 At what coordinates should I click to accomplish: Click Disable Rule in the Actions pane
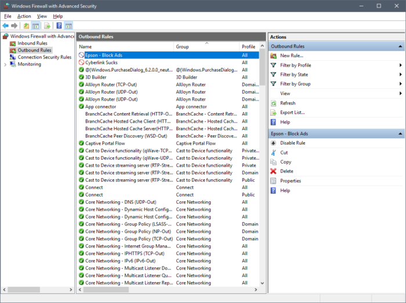[292, 143]
